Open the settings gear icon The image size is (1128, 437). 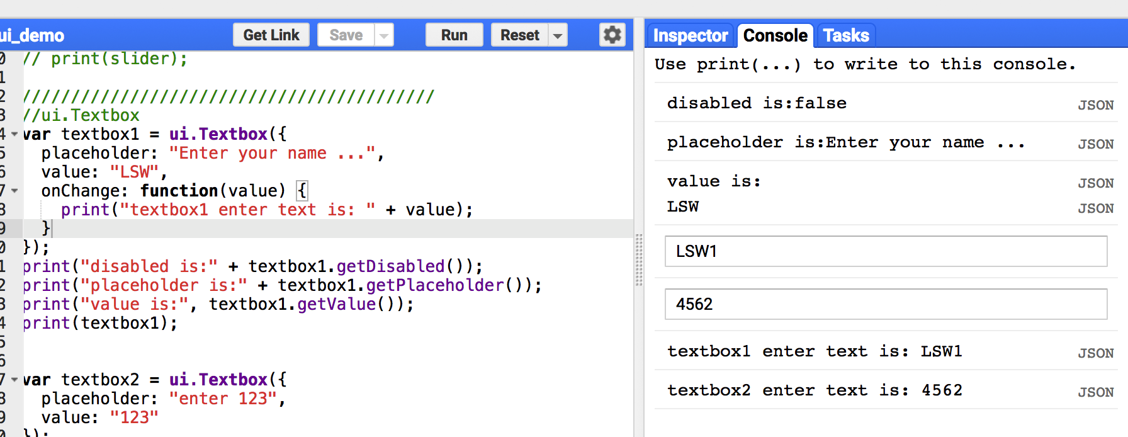click(612, 35)
